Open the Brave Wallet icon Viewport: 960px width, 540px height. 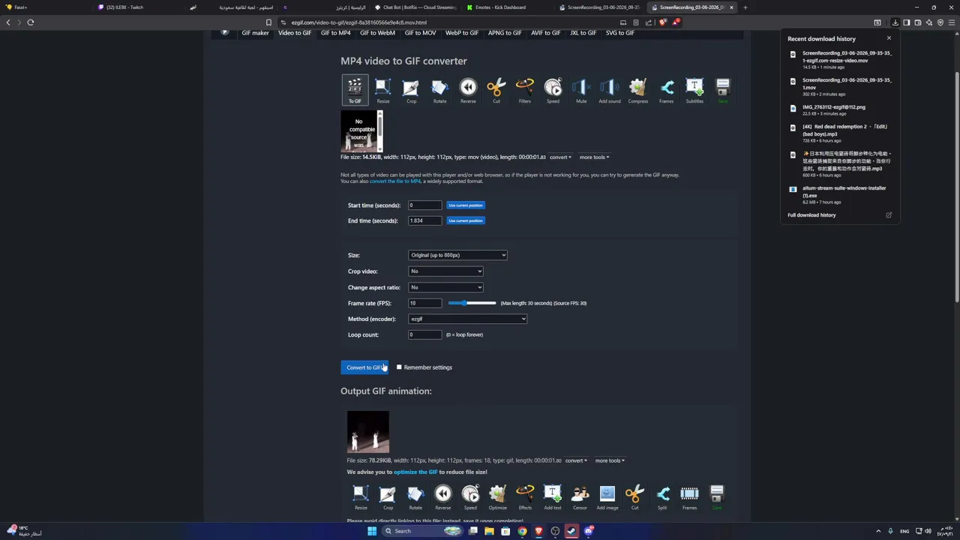tap(917, 22)
